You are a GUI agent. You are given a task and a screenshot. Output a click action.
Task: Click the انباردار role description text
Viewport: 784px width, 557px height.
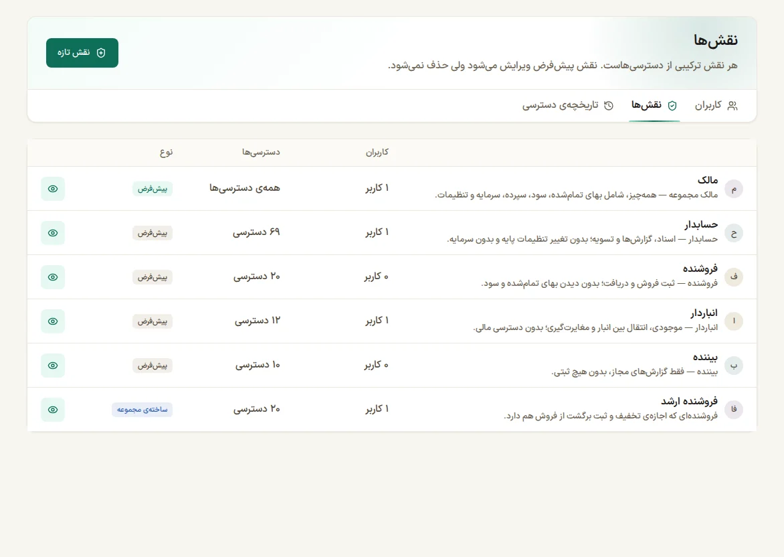pos(595,328)
